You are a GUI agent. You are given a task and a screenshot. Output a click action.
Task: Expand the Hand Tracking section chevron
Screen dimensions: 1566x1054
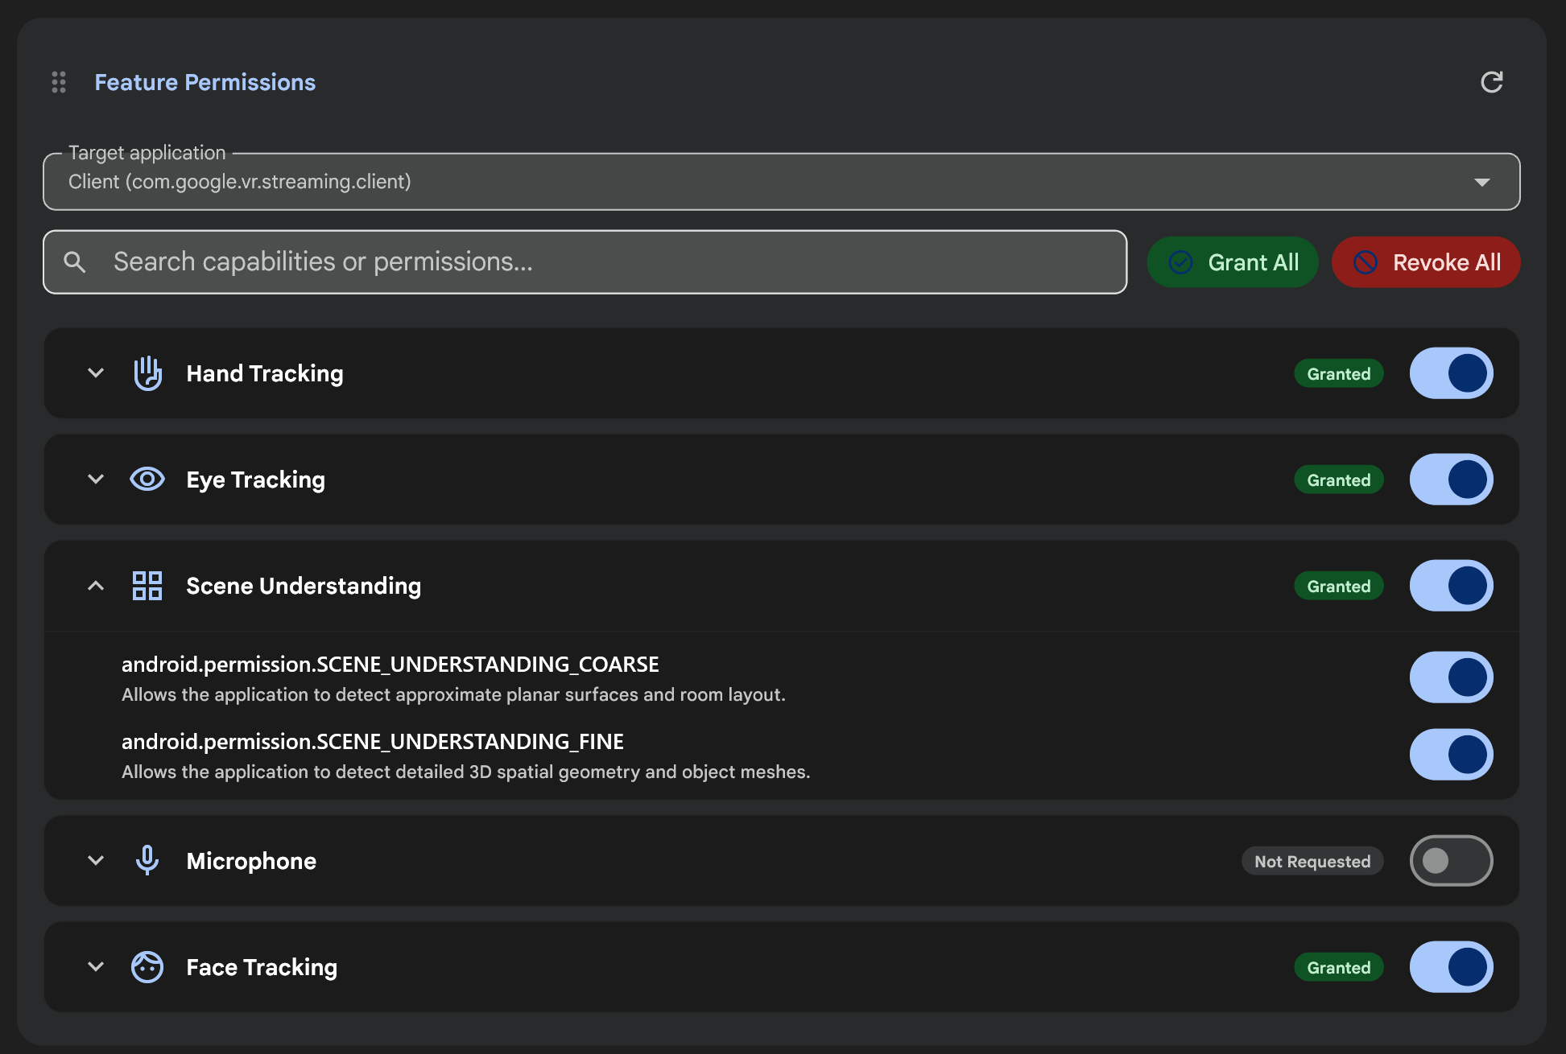[x=96, y=373]
